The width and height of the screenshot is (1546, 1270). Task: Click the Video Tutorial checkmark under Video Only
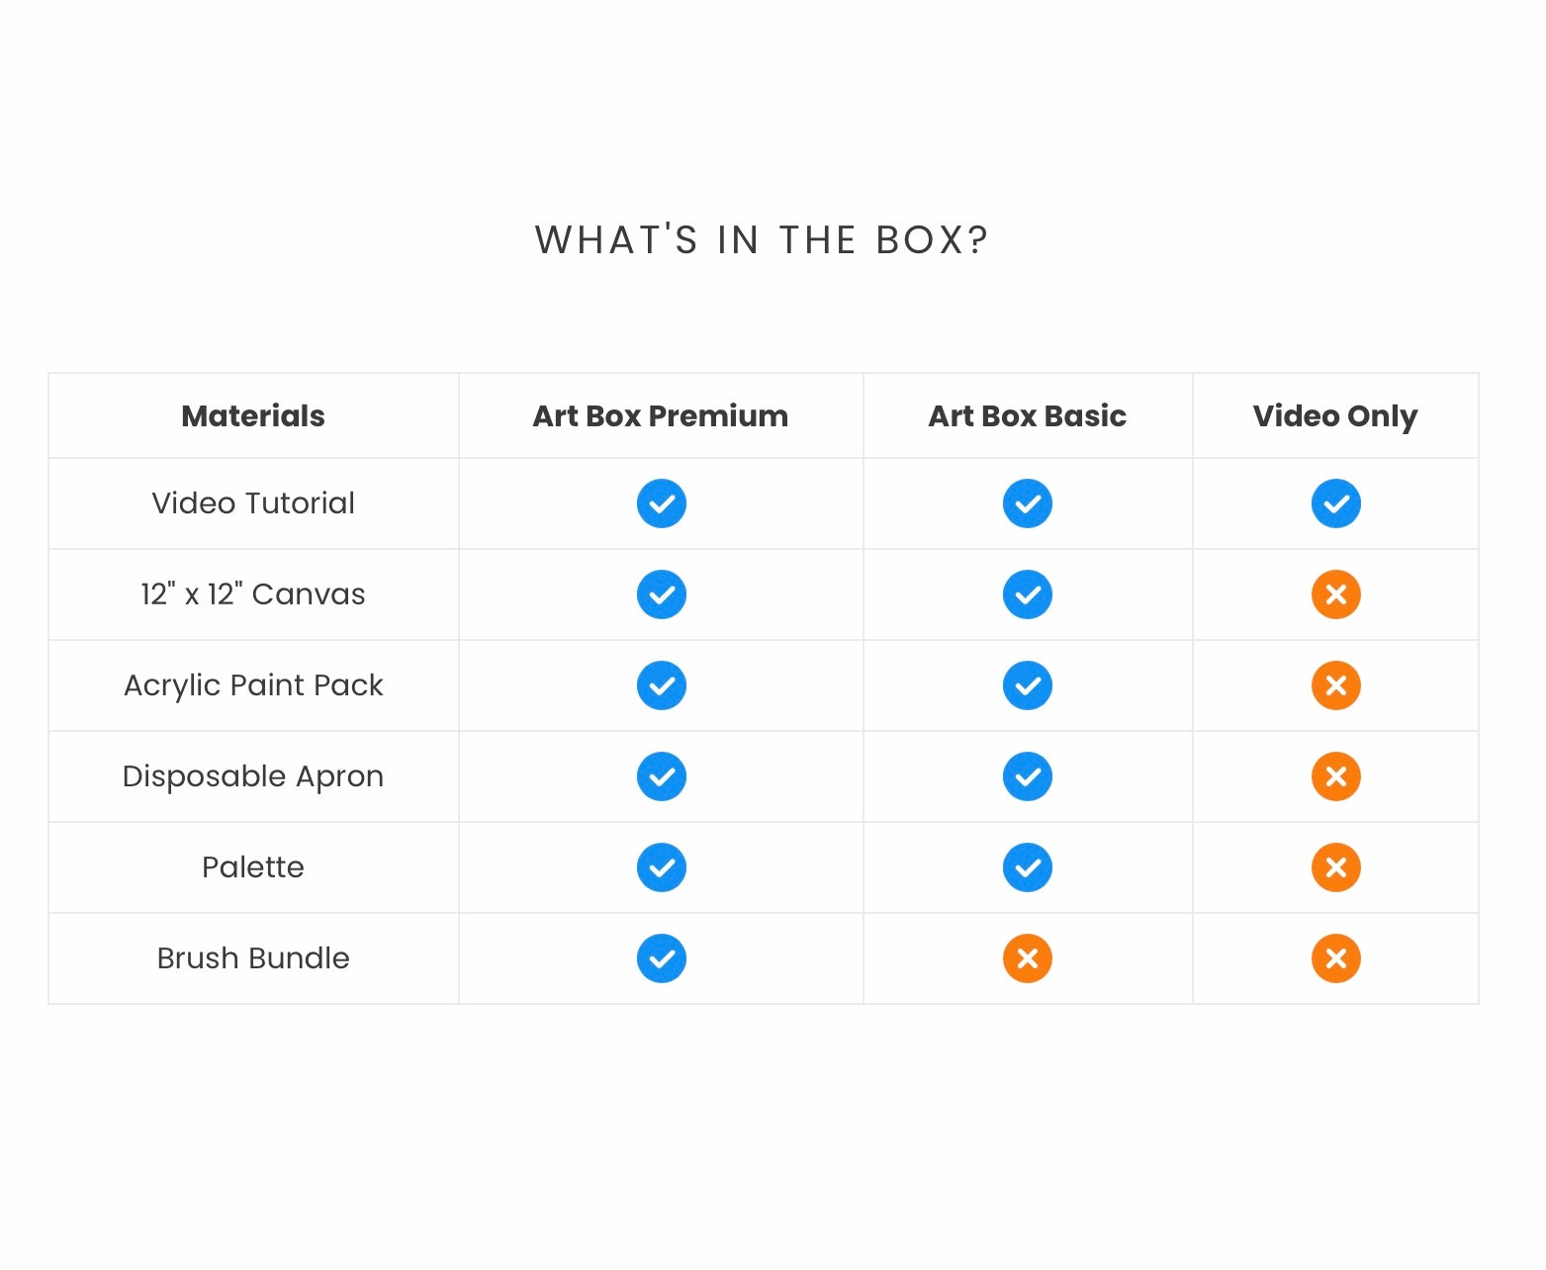(x=1335, y=503)
